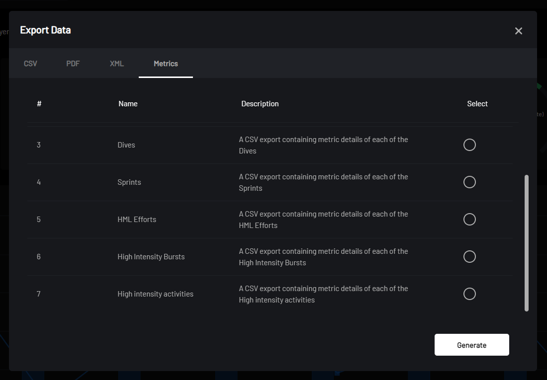Select the Sprints metric radio button
This screenshot has height=380, width=547.
[x=469, y=182]
